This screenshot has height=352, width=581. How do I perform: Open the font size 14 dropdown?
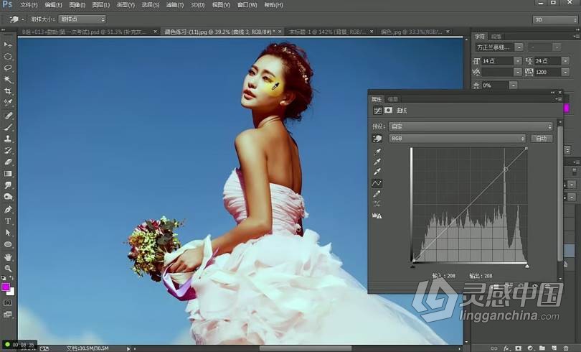[518, 60]
